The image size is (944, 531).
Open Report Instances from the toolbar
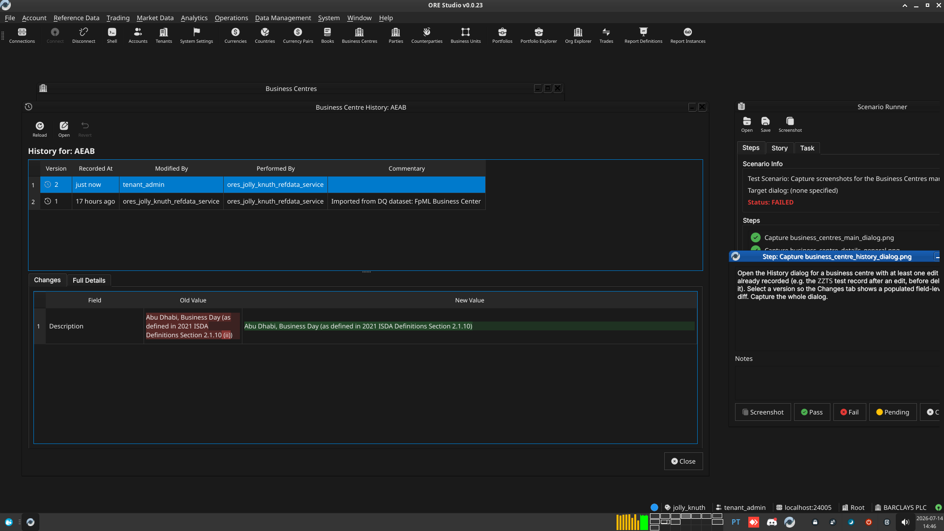coord(688,35)
